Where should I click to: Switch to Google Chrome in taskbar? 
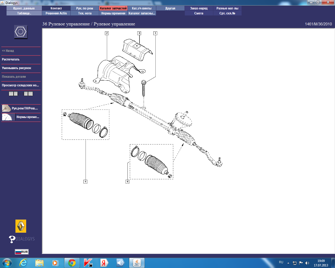point(72,263)
